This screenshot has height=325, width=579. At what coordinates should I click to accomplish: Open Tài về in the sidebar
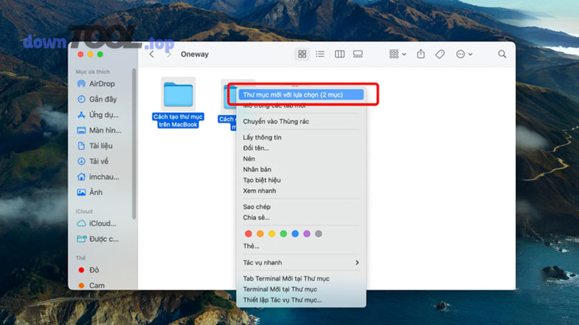(98, 161)
